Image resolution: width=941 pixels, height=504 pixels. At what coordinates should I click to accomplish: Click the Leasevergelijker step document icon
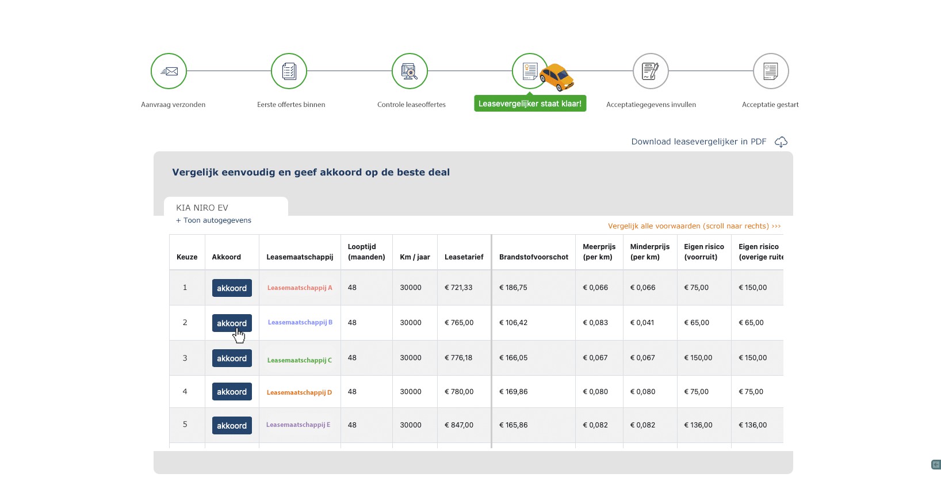pyautogui.click(x=530, y=71)
